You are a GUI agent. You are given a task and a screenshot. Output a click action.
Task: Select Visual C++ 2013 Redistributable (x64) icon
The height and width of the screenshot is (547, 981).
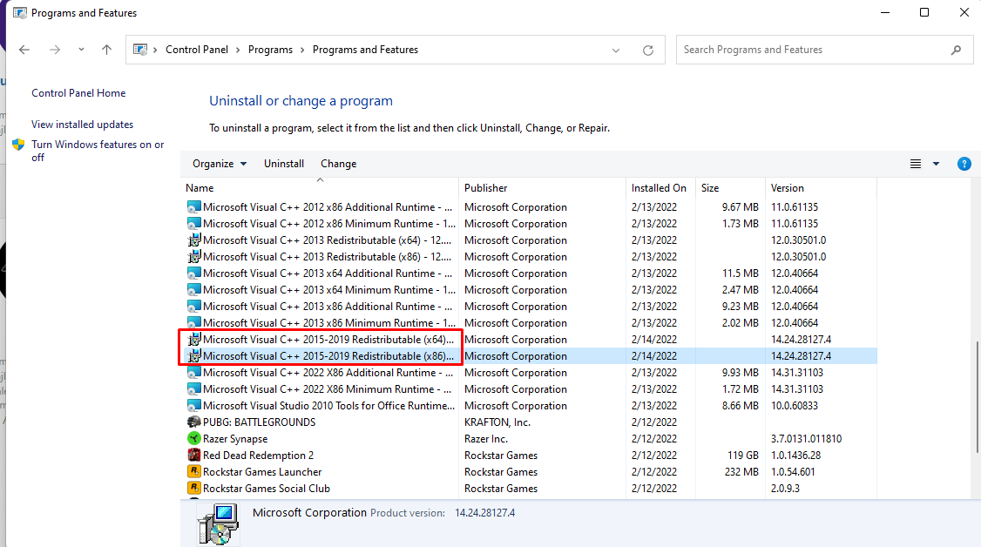point(194,240)
